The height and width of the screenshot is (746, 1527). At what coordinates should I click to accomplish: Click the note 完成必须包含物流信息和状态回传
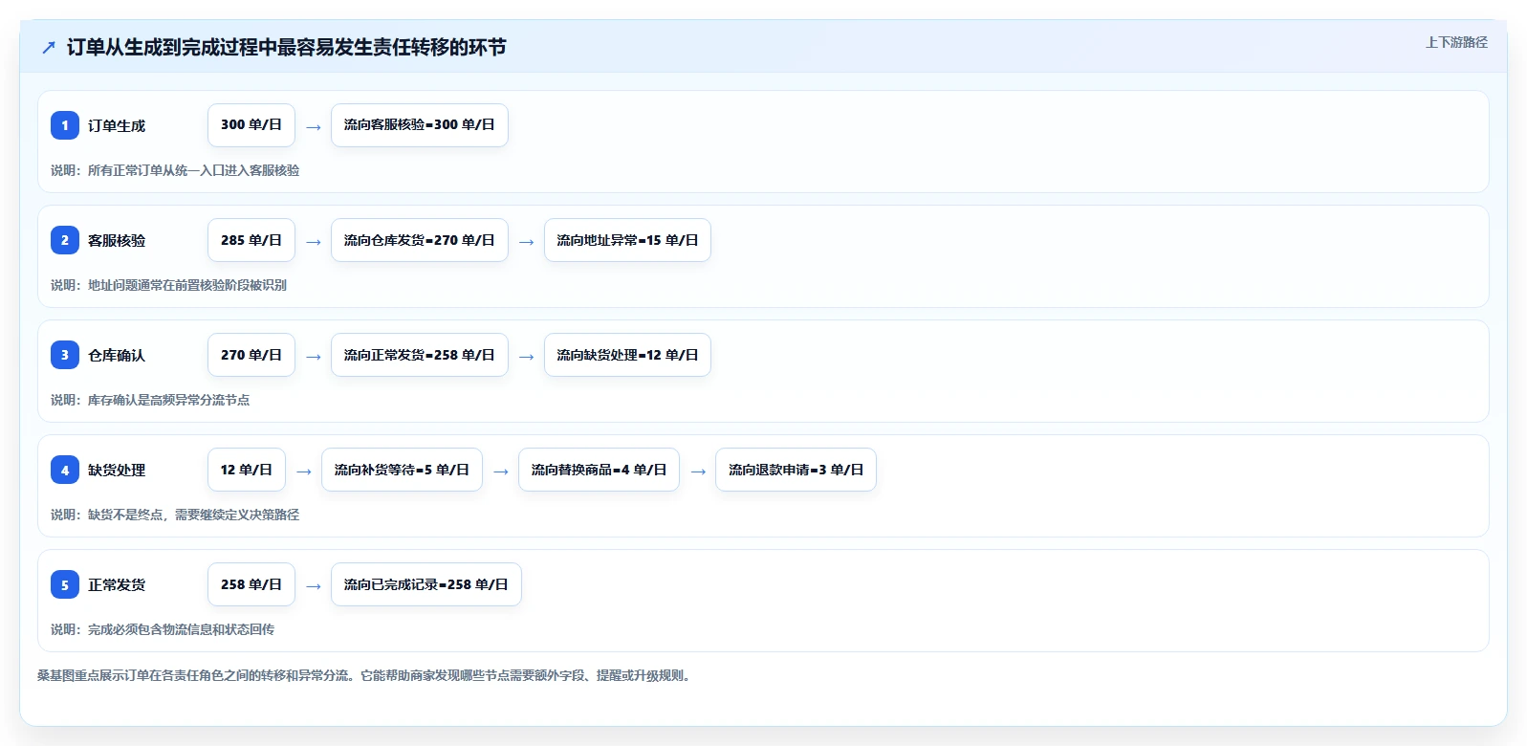tap(163, 629)
